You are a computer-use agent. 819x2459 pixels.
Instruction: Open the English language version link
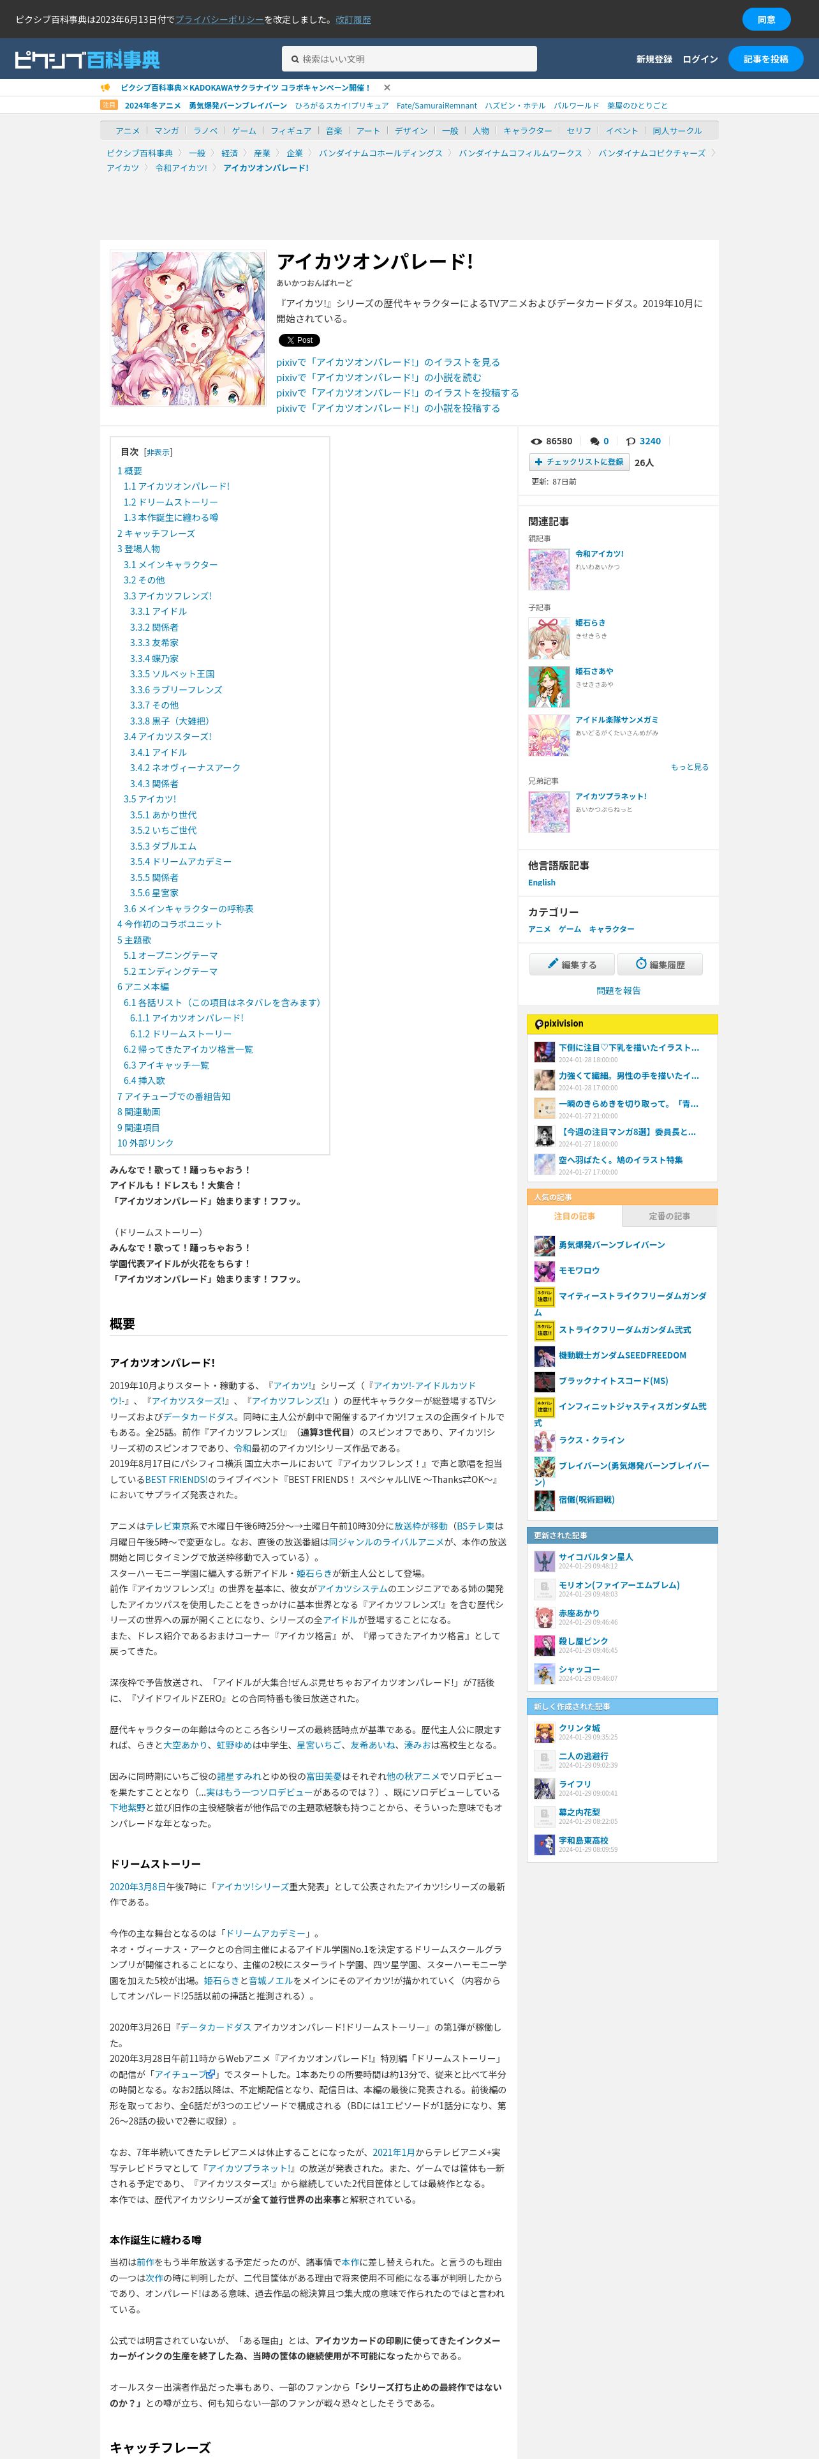pos(542,883)
